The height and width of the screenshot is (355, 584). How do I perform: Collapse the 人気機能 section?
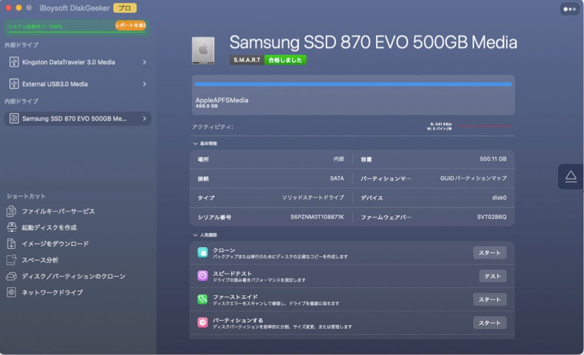(x=195, y=235)
